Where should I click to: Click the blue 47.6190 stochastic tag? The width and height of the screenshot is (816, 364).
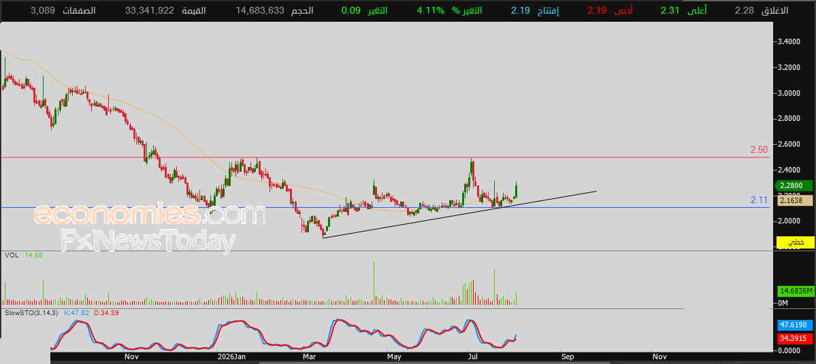click(x=795, y=325)
